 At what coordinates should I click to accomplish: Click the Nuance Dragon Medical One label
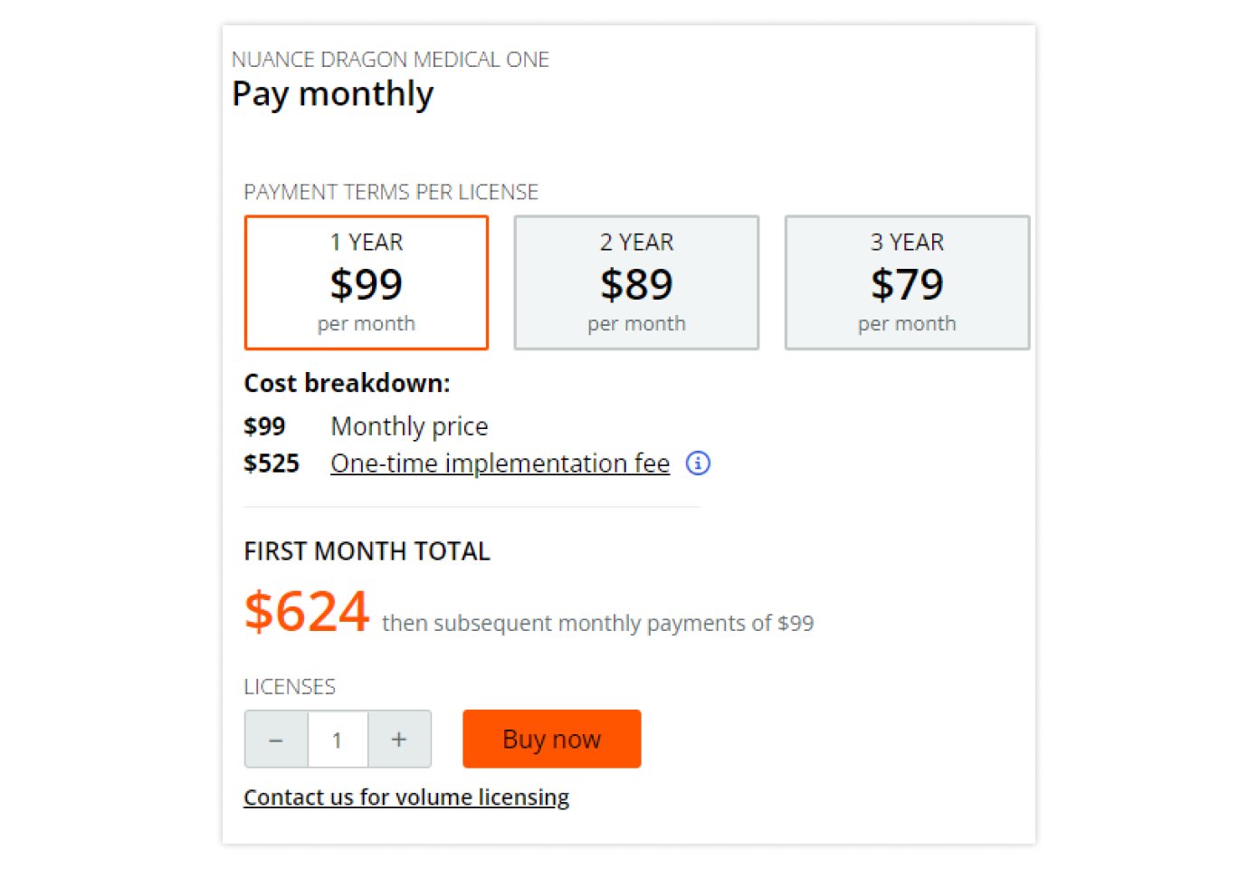390,60
